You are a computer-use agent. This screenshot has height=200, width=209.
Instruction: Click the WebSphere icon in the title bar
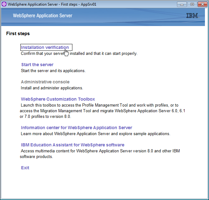pos(4,4)
